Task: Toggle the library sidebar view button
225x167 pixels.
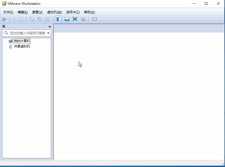Action: tap(59, 19)
